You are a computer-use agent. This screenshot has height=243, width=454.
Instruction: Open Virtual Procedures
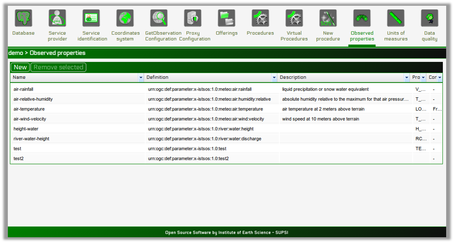[x=294, y=19]
